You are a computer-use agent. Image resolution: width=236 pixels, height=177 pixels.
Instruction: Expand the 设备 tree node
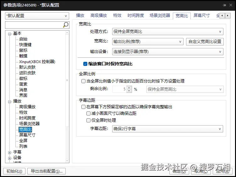pyautogui.click(x=9, y=158)
